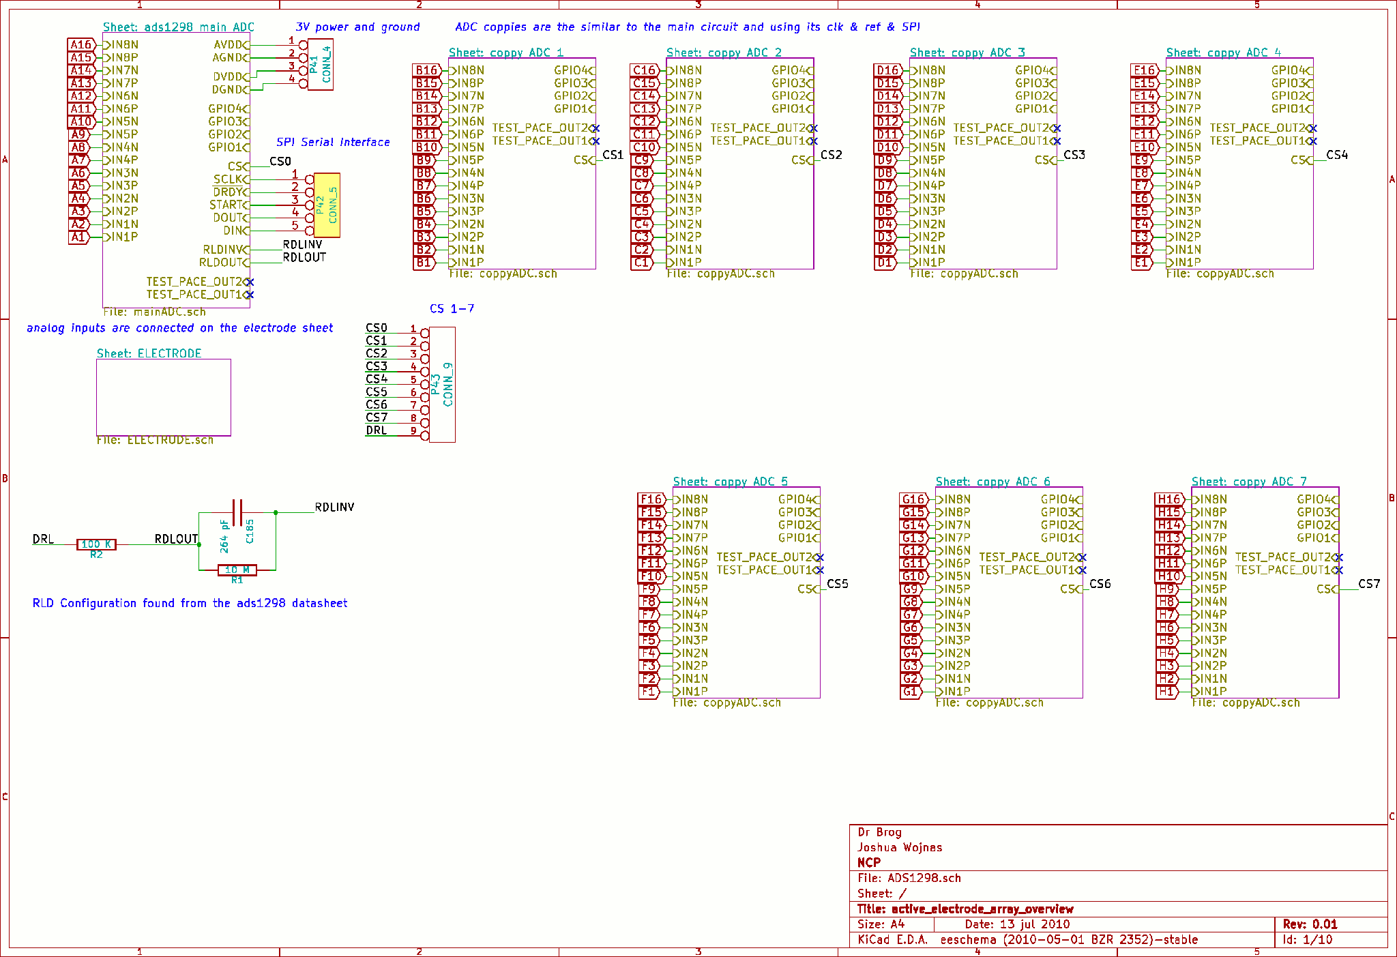Click the P42 CONN_5 connector symbol
This screenshot has height=957, width=1397.
coord(327,205)
